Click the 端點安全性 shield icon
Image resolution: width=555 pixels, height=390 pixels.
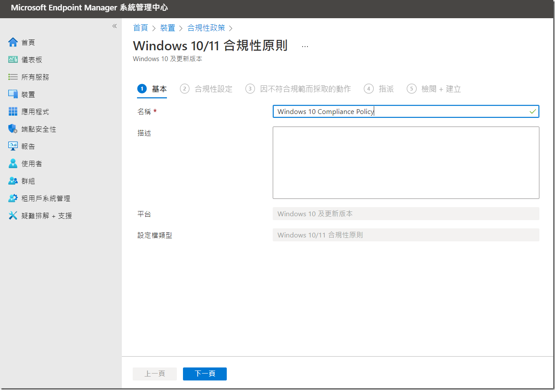(13, 129)
